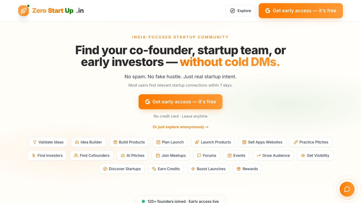The image size is (361, 203).
Task: Open the Explore menu item
Action: (244, 11)
